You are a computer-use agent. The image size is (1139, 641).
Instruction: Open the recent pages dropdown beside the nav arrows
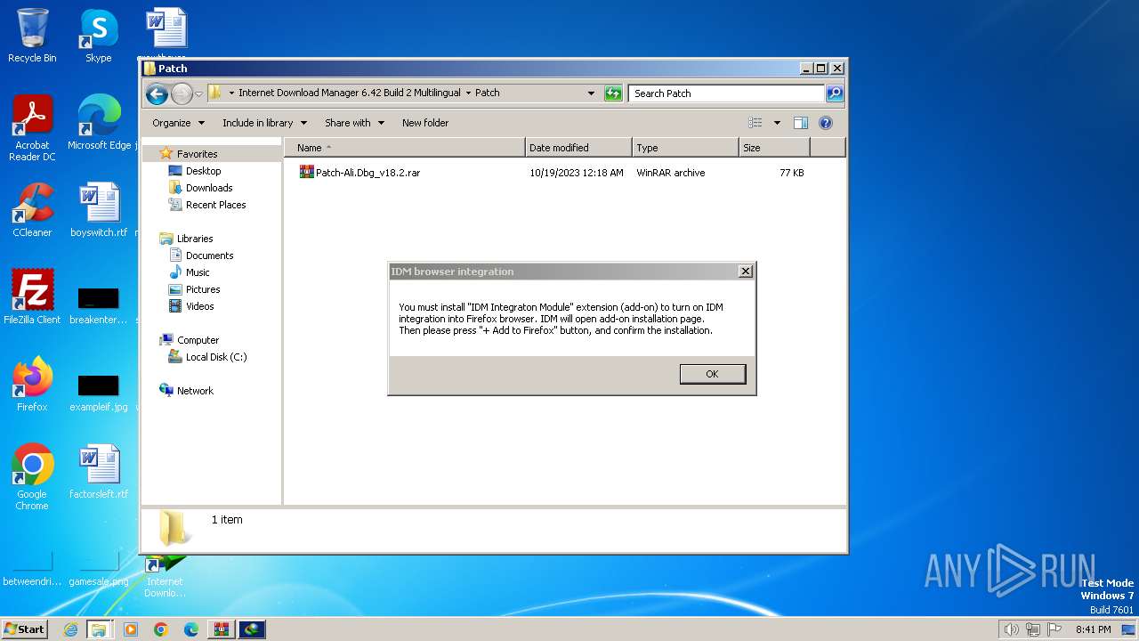[x=199, y=93]
